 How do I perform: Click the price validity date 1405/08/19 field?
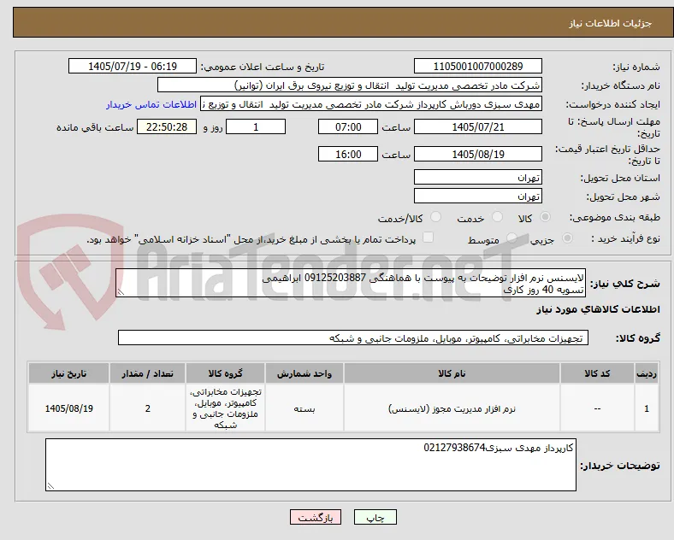(478, 154)
